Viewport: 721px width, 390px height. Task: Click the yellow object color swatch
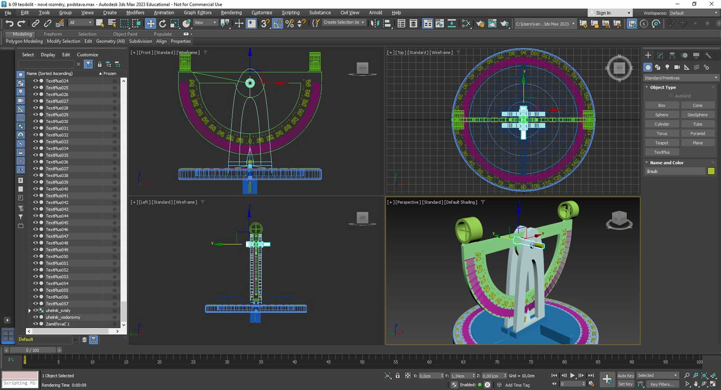click(711, 171)
